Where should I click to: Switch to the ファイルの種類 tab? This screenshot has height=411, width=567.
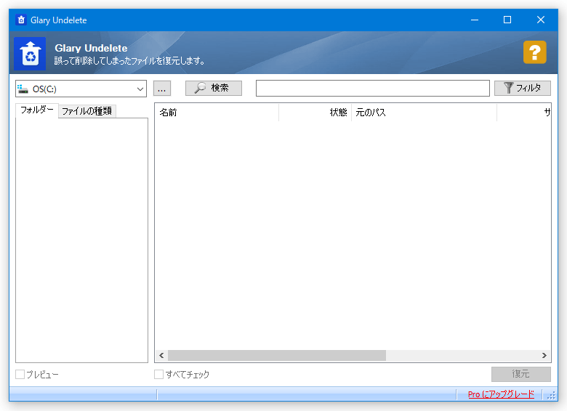pos(87,111)
